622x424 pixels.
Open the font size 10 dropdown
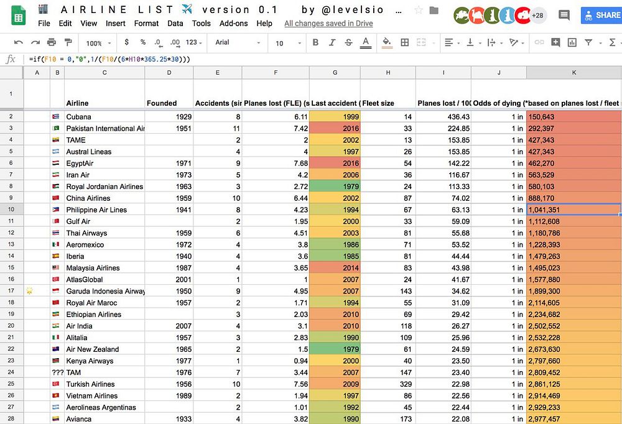288,43
